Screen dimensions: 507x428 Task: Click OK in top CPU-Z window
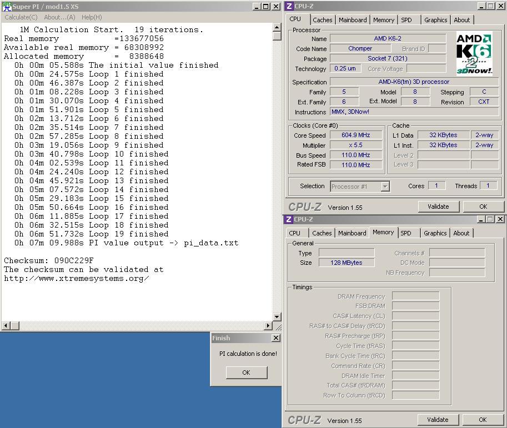(483, 207)
